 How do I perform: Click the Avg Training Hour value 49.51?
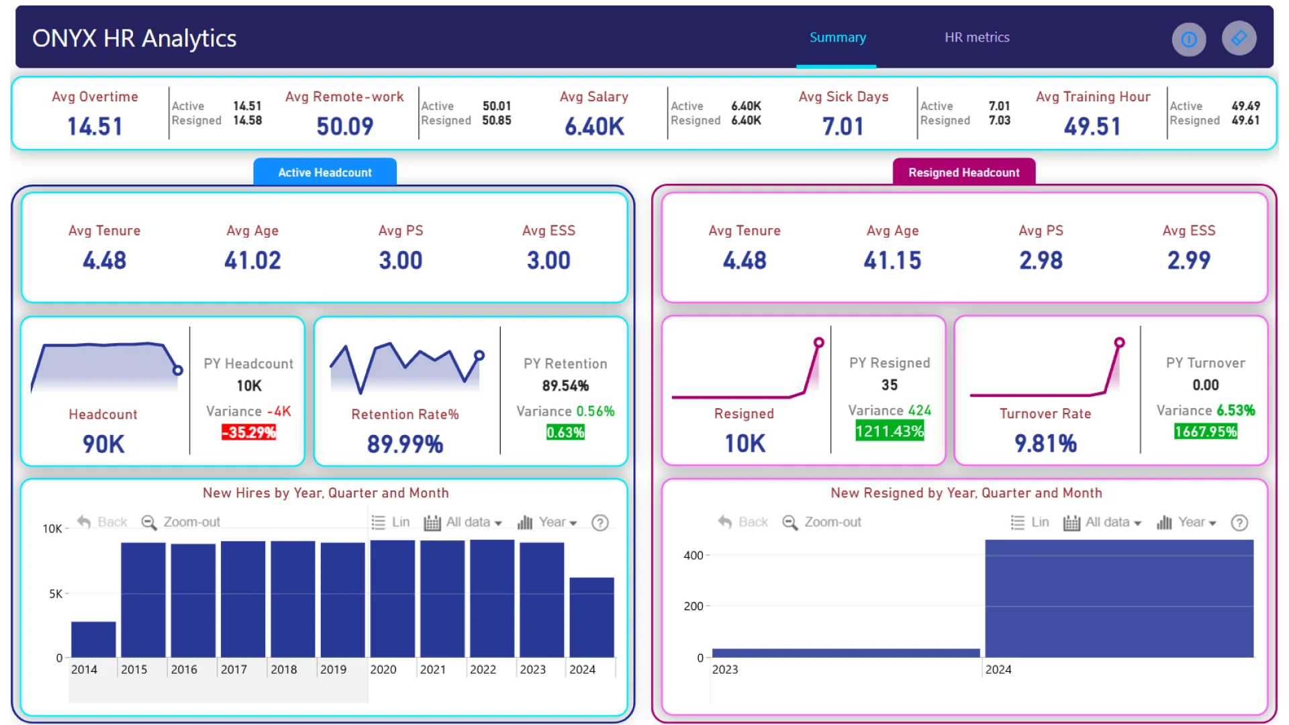point(1092,126)
